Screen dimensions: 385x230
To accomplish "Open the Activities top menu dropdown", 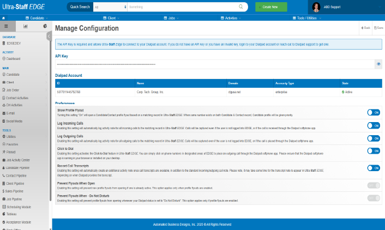I will (231, 18).
